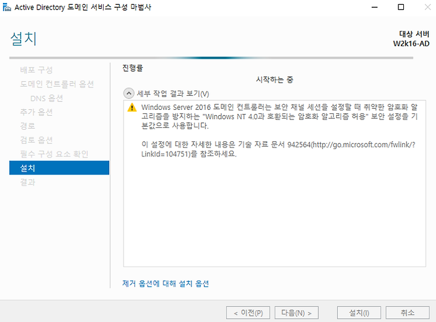This screenshot has width=436, height=322.
Task: Click the 942564 KB article reference text
Action: point(278,149)
